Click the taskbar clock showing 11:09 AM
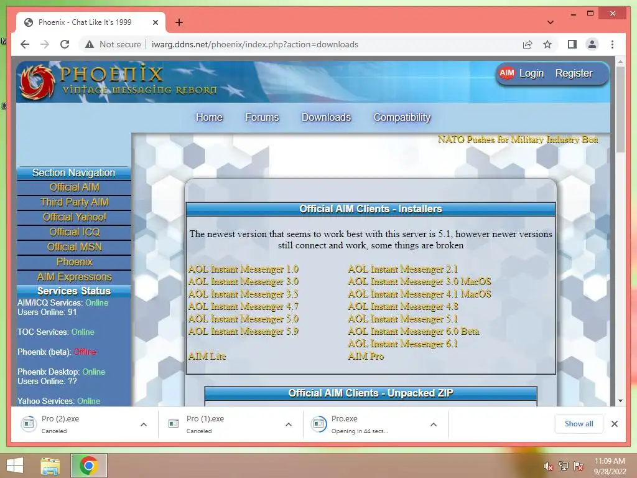This screenshot has width=637, height=478. coord(610,466)
